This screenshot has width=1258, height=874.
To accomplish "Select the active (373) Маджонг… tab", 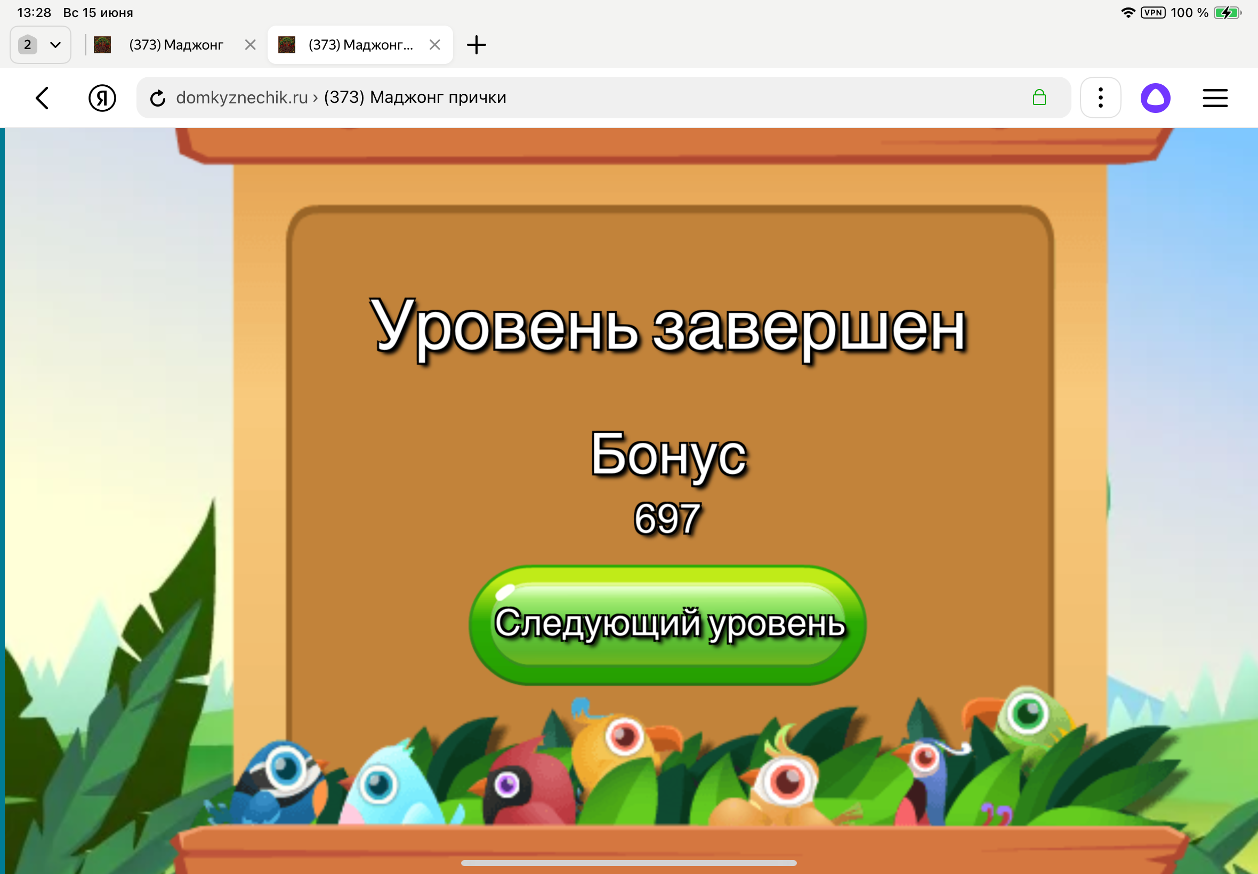I will 360,45.
